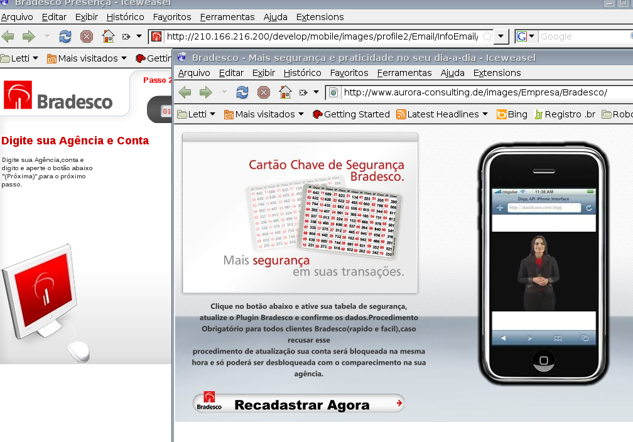The image size is (633, 442).
Task: Open Getting Started bookmark in the front window
Action: (x=351, y=115)
